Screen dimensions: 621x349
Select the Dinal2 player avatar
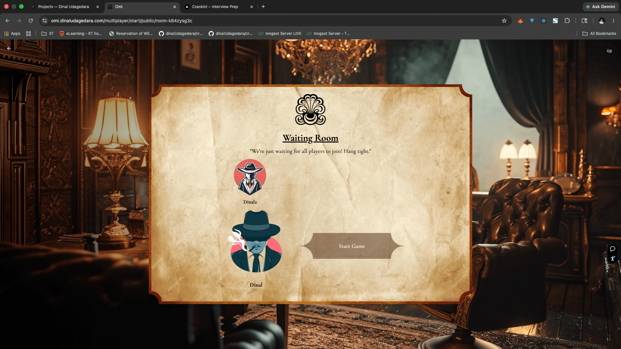(250, 177)
